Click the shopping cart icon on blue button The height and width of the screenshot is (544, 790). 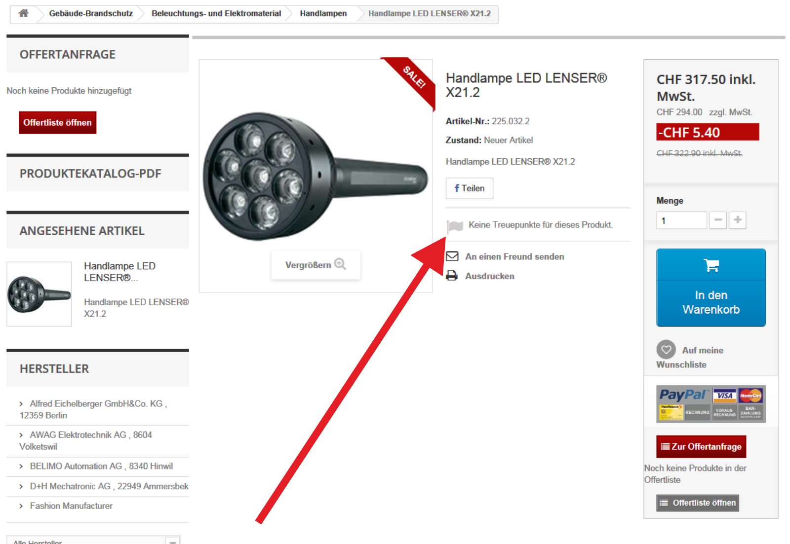click(711, 265)
